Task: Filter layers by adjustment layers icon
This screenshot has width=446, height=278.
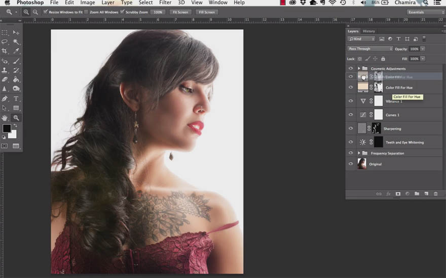Action: pos(390,39)
